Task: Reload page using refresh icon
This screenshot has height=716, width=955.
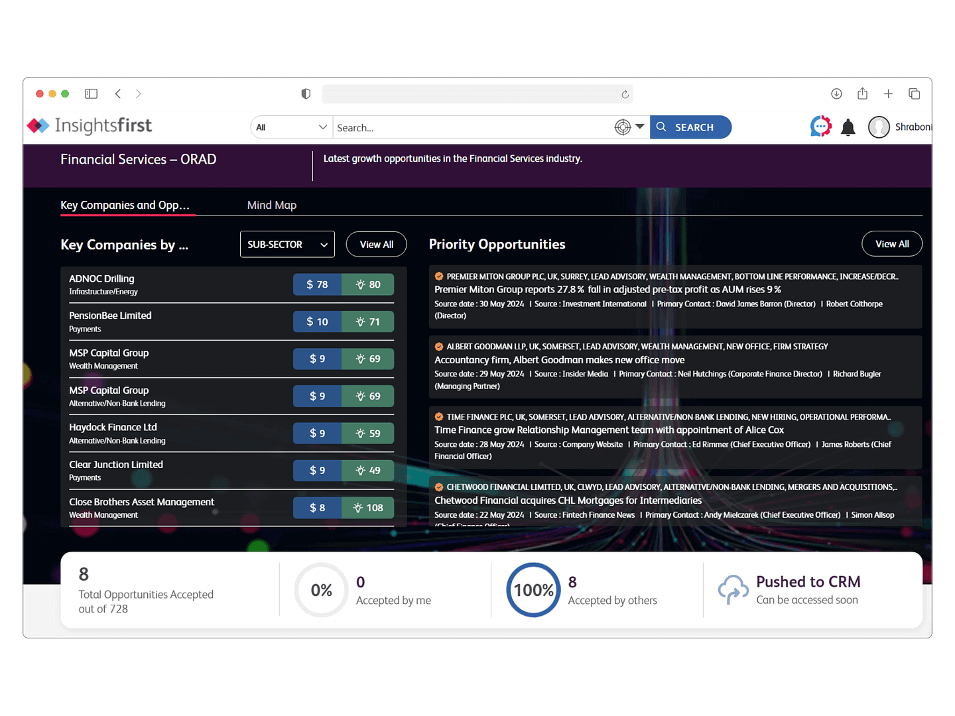Action: coord(625,94)
